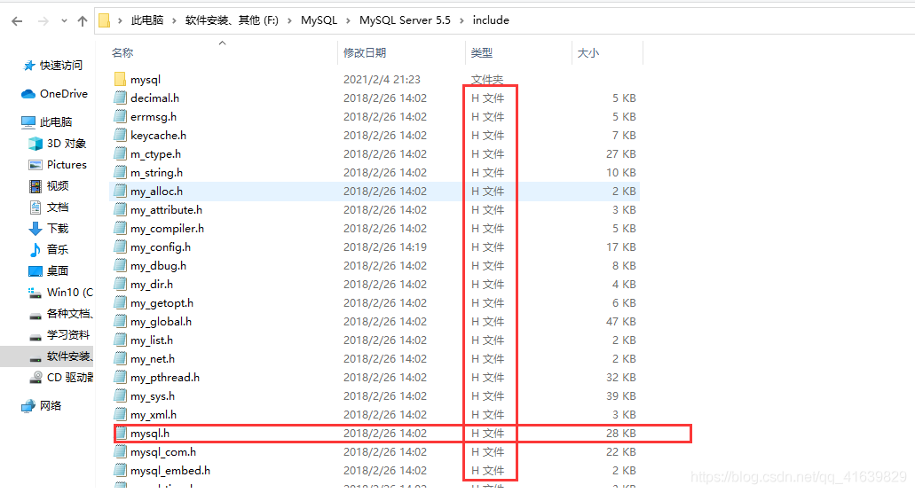The height and width of the screenshot is (493, 915).
Task: Select the my_sys.h file icon
Action: [x=120, y=396]
